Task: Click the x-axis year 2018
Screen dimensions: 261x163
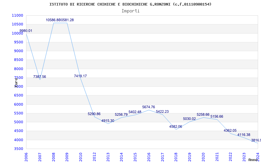Action: tap(176, 157)
